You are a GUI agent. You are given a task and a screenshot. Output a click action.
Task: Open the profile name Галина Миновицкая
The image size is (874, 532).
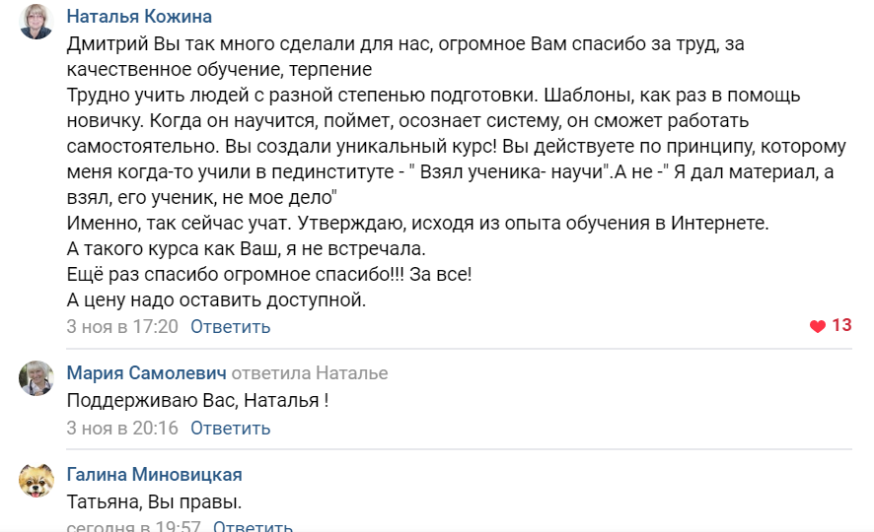155,475
